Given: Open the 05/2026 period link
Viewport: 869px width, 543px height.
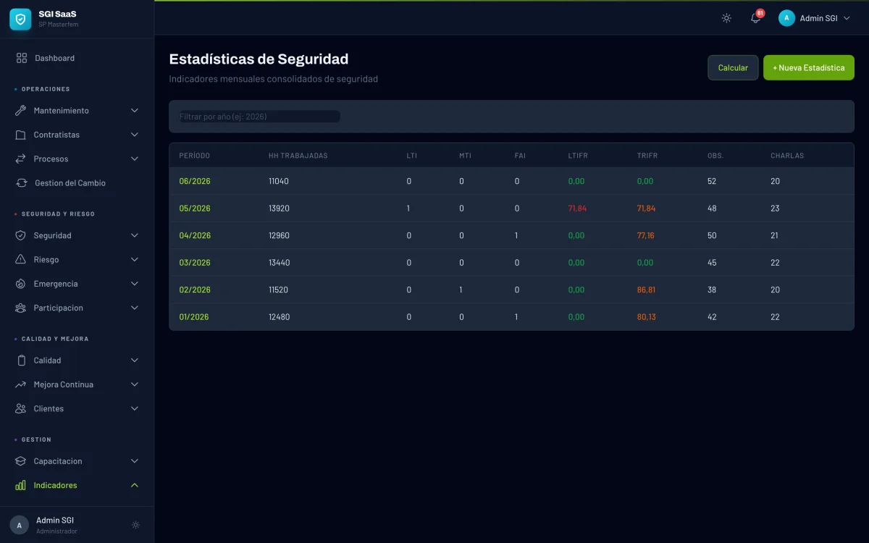Looking at the screenshot, I should tap(195, 209).
